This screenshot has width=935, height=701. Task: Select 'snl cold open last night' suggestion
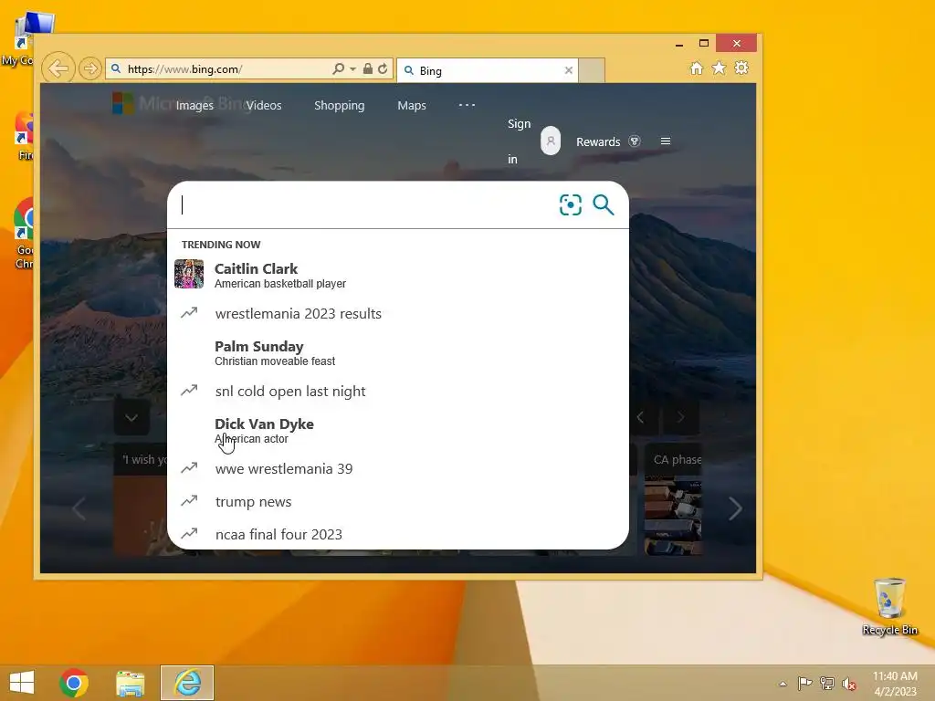pyautogui.click(x=398, y=391)
